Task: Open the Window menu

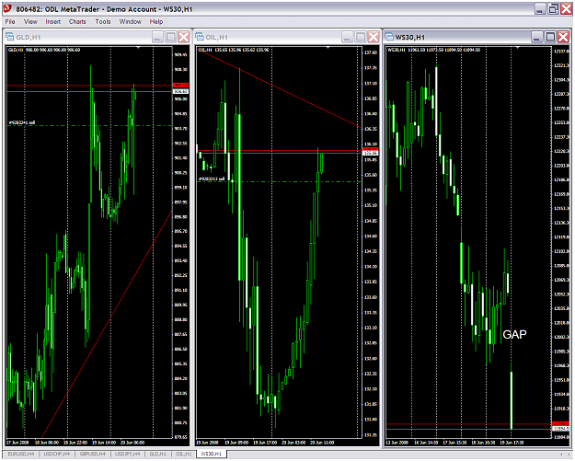Action: point(131,22)
